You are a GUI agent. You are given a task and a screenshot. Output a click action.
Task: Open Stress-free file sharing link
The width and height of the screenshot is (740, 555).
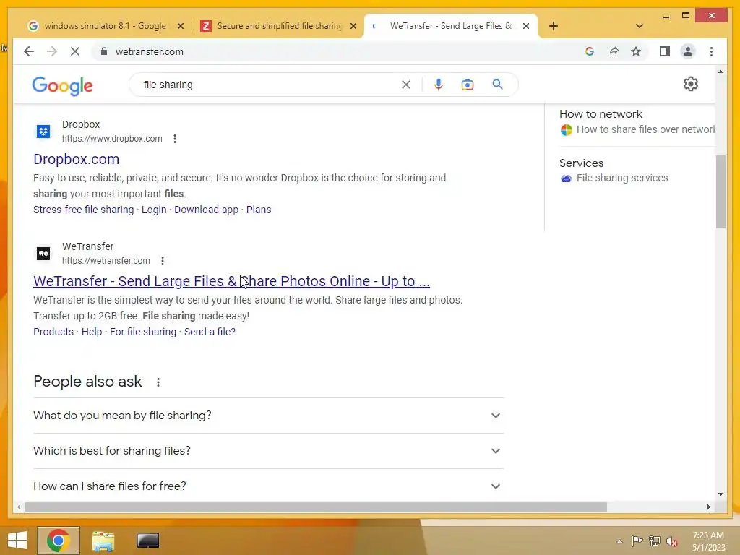coord(84,210)
